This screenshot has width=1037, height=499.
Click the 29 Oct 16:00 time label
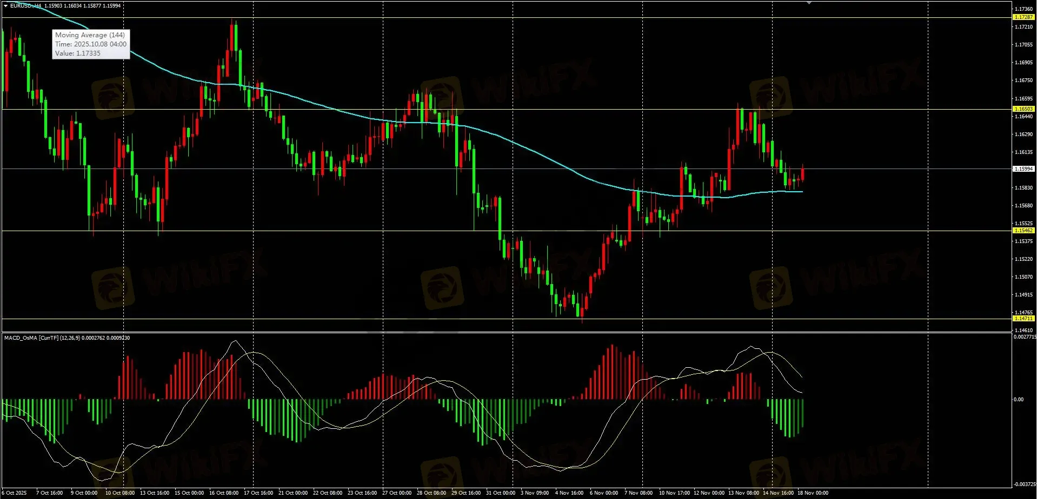point(466,493)
